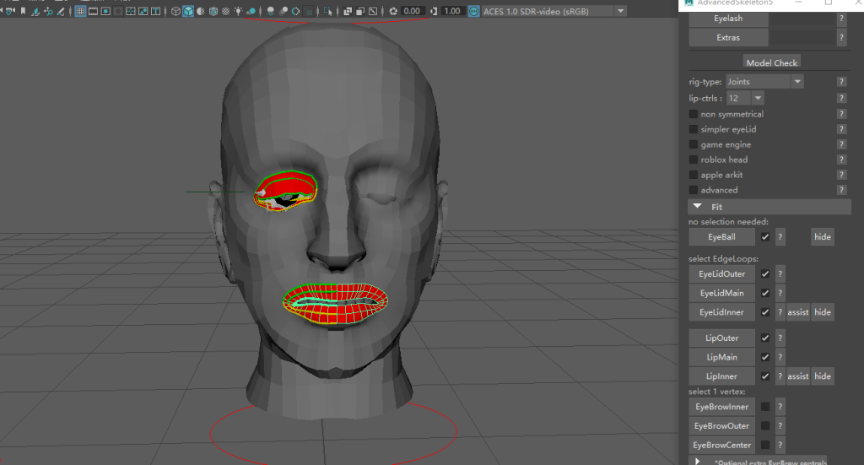864x465 pixels.
Task: Click the gamma reset icon
Action: click(x=434, y=11)
